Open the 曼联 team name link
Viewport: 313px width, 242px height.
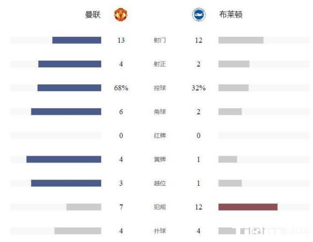pos(92,15)
